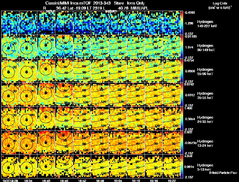
Task: Click the 'Cassini/MIMI Inca mTOF' title text
Action: click(x=68, y=3)
